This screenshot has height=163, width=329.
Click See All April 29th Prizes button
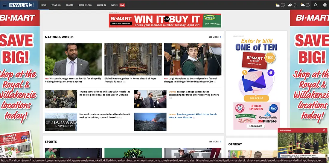121,24
